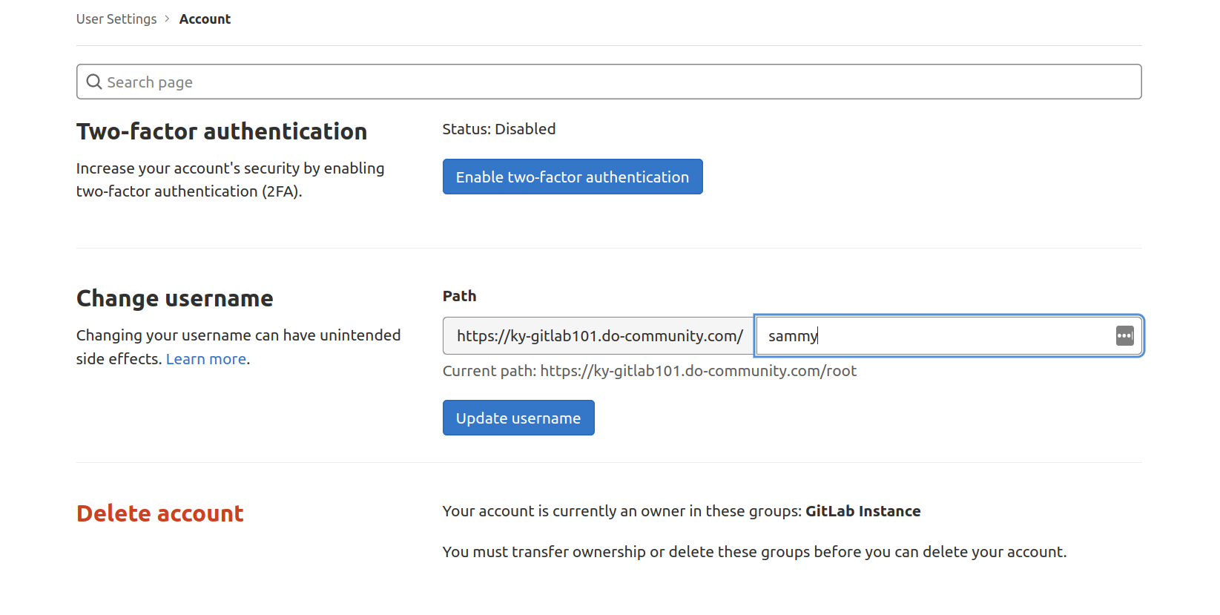Open the Learn more link
Viewport: 1220px width, 615px height.
(206, 359)
